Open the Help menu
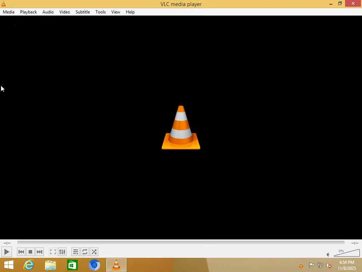This screenshot has width=362, height=272. pyautogui.click(x=130, y=12)
